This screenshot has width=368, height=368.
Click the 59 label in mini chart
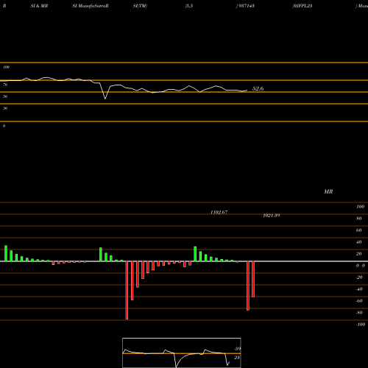(238, 349)
